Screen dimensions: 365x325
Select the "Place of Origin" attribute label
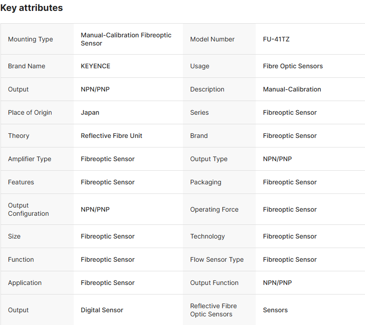click(30, 112)
